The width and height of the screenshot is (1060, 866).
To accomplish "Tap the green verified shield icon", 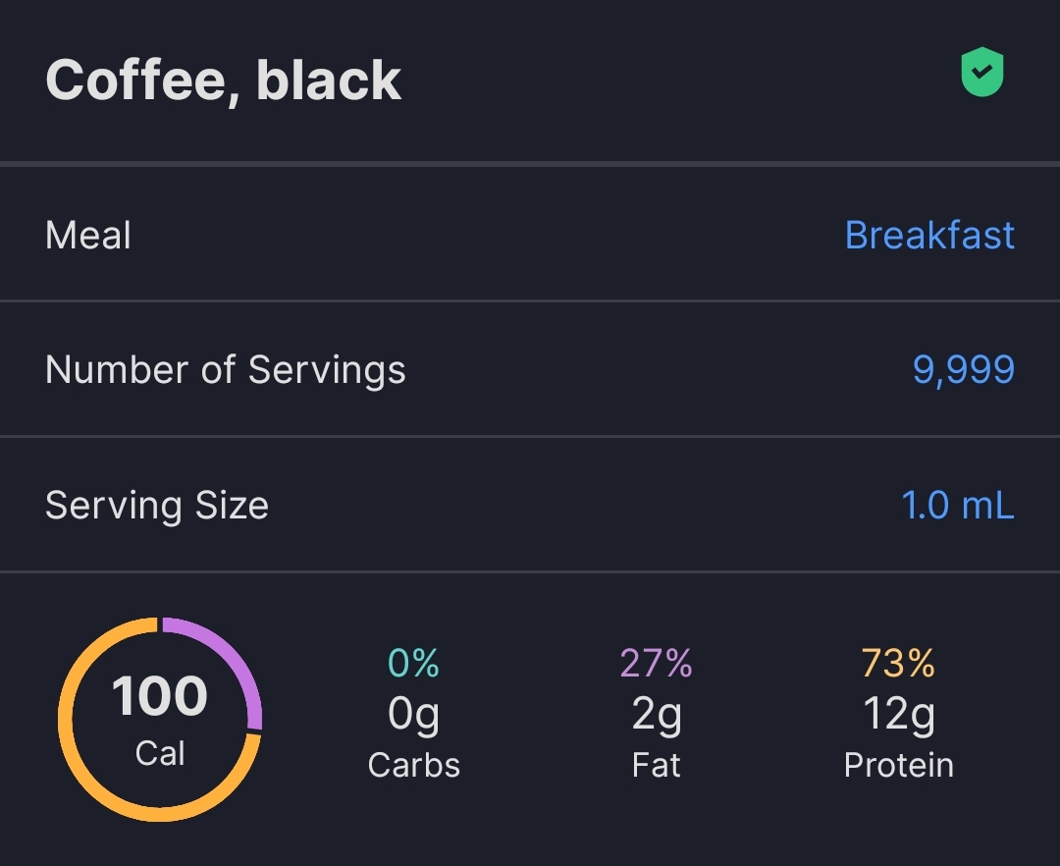I will [x=981, y=74].
